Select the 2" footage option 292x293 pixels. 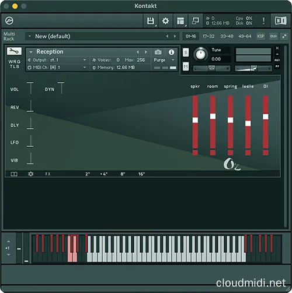coord(88,174)
